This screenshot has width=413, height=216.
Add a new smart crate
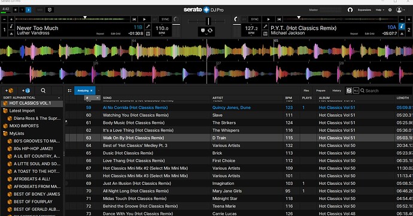[26, 90]
